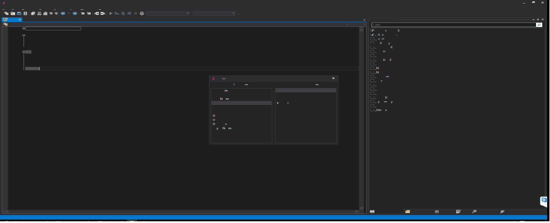
Task: Click the blue Navigate Back arrow
Action: tap(63, 13)
